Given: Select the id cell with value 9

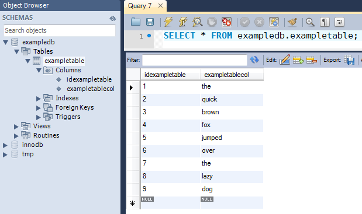Looking at the screenshot, I should pos(170,190).
